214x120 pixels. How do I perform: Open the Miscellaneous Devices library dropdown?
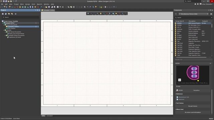194,14
